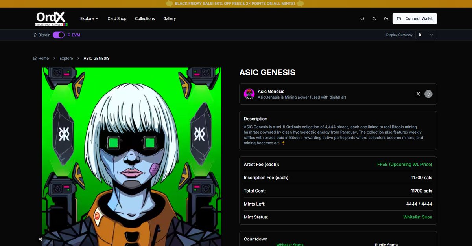
Task: Click 'Mint Status:' label
Action: pyautogui.click(x=256, y=217)
